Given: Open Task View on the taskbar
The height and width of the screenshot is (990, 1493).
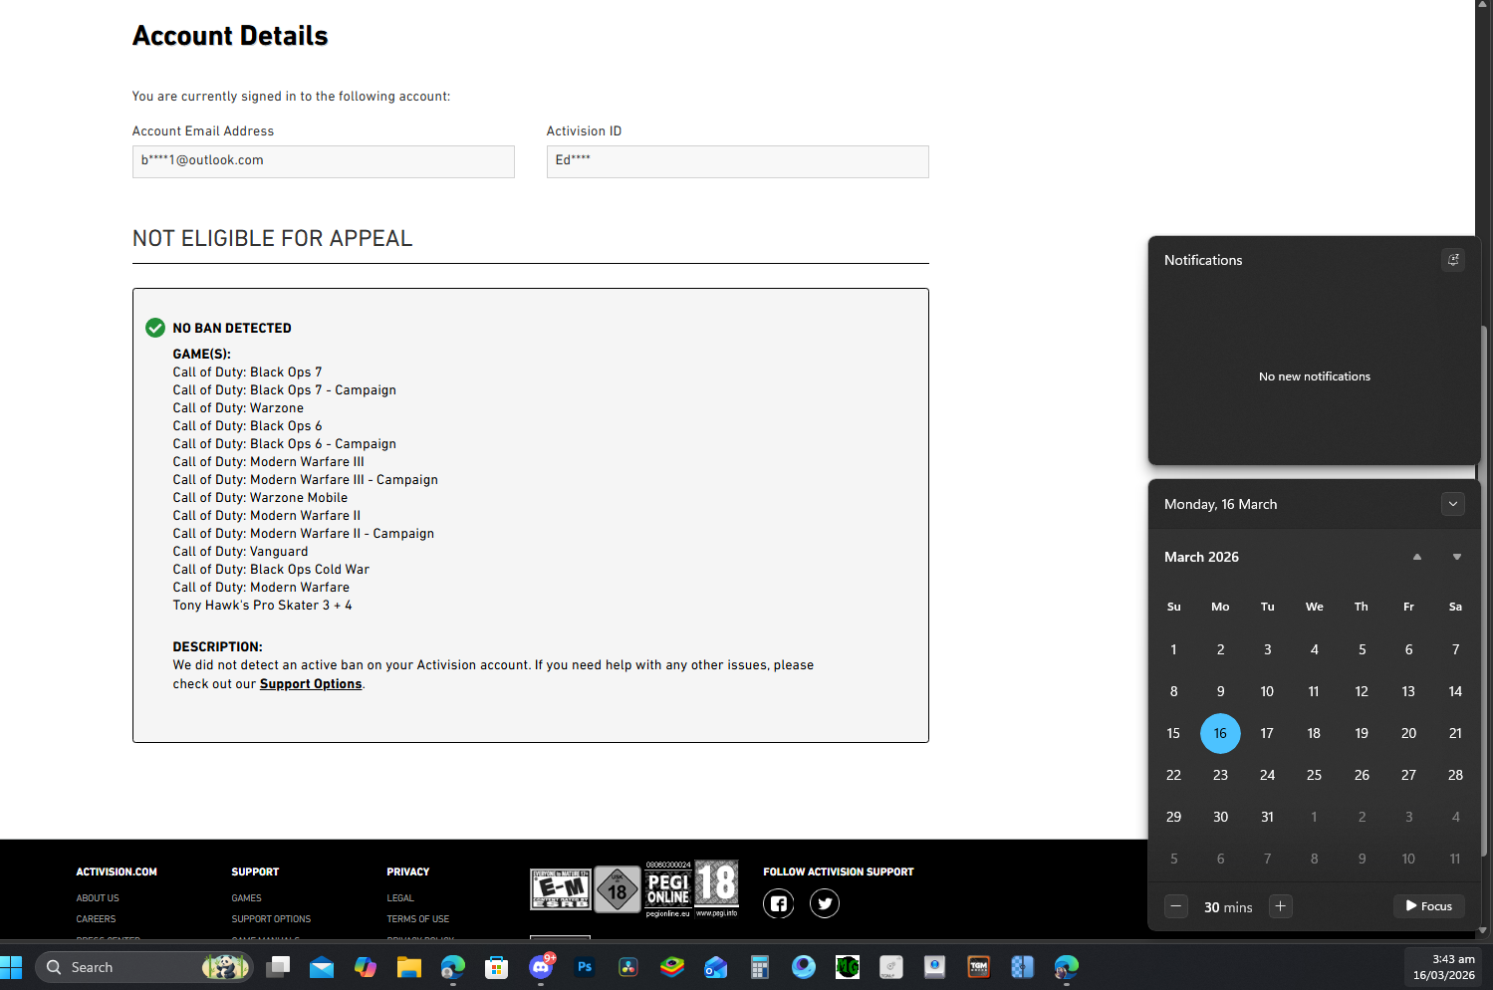Looking at the screenshot, I should click(x=278, y=967).
